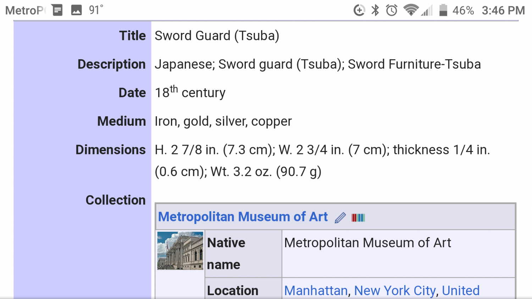Tap the data saver circle icon
Image resolution: width=532 pixels, height=299 pixels.
[359, 10]
